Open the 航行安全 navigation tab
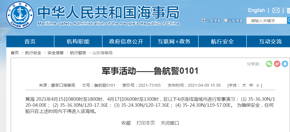The image size is (290, 132). 222,41
